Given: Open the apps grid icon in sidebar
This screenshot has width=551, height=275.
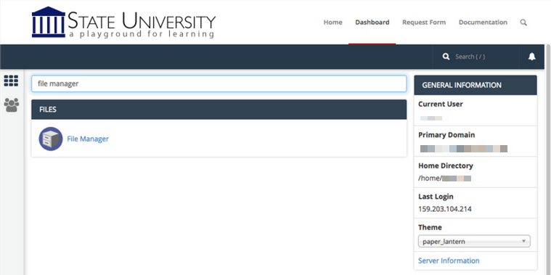Looking at the screenshot, I should pos(11,81).
